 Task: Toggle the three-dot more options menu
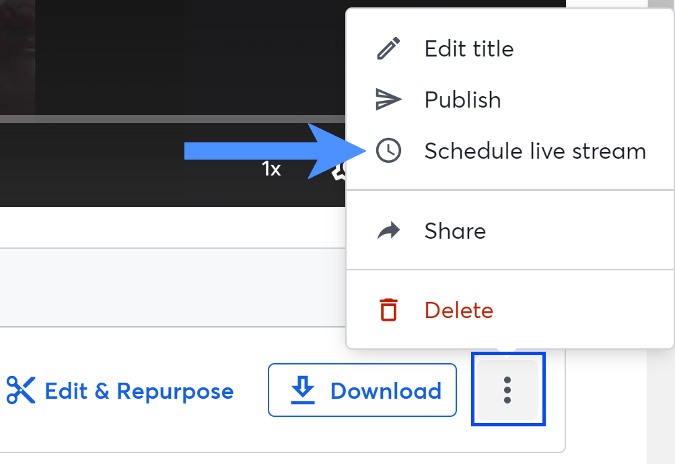[507, 390]
